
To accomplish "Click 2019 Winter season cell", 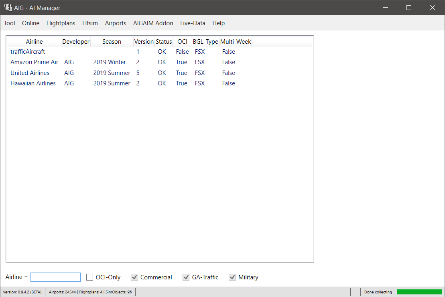I will coord(110,62).
